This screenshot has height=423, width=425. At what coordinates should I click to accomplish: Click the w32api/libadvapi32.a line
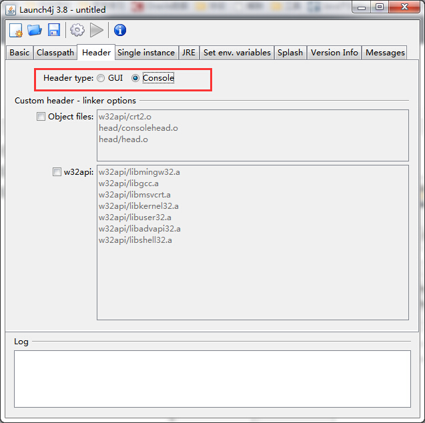[x=139, y=229]
